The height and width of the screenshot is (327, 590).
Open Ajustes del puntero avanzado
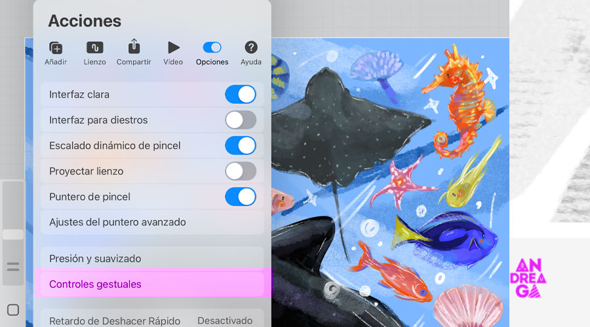click(x=152, y=222)
